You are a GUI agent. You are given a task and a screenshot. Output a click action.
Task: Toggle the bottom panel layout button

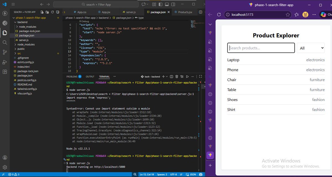[x=167, y=4]
